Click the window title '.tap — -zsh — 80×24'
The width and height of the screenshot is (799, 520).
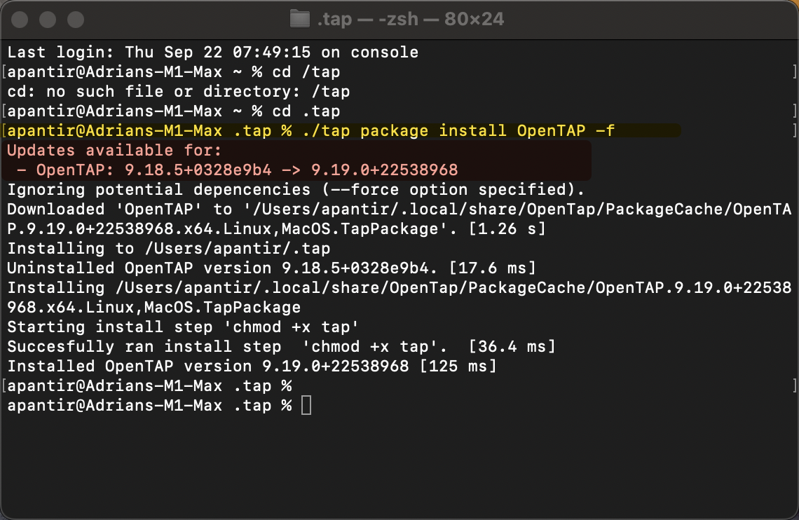pyautogui.click(x=410, y=19)
